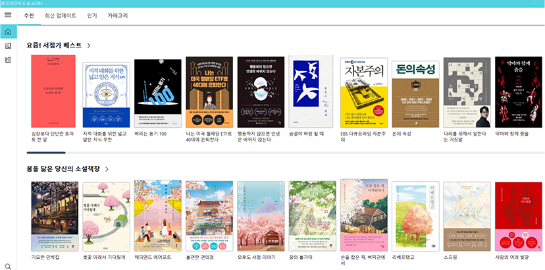This screenshot has height=270, width=545.
Task: Open the 해피엔드 에어포트 cover
Action: pyautogui.click(x=158, y=216)
